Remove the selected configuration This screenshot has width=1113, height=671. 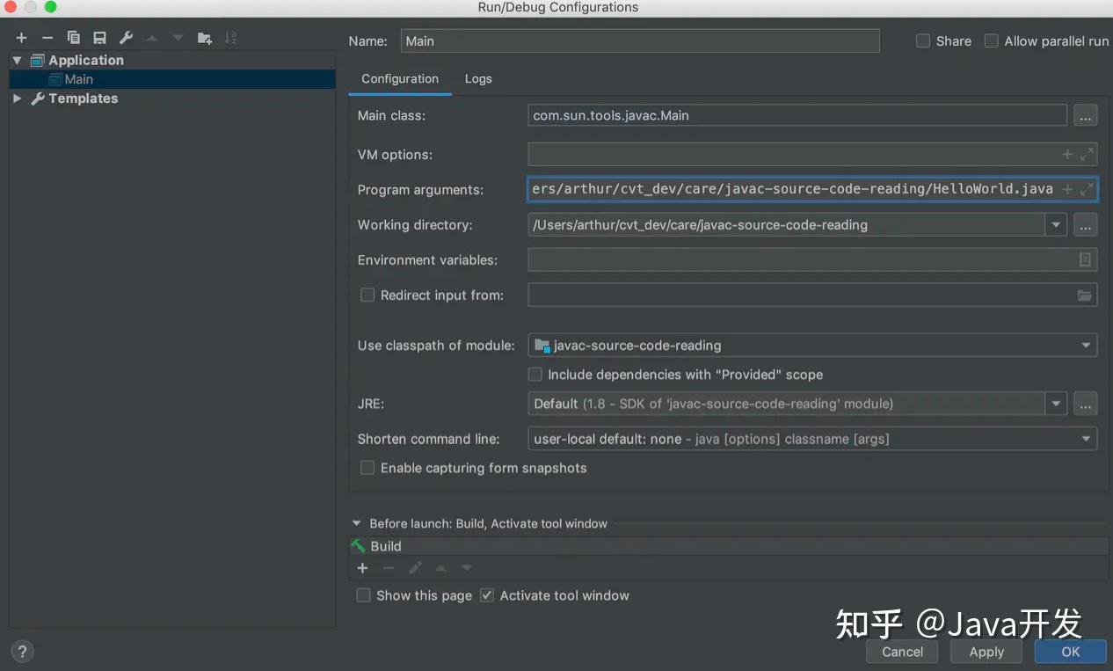[x=47, y=37]
